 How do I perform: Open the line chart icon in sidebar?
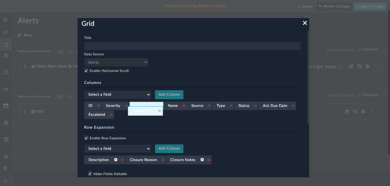pos(6,89)
